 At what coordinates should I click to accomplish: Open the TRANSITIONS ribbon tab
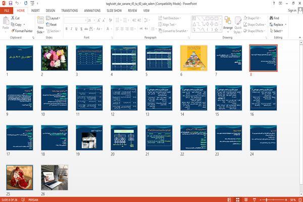[x=70, y=11]
